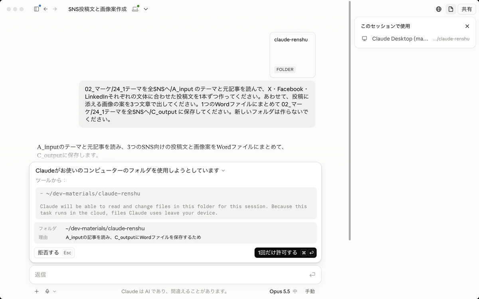Click the ~/dev-materials/claude-renshu folder path value

point(105,229)
